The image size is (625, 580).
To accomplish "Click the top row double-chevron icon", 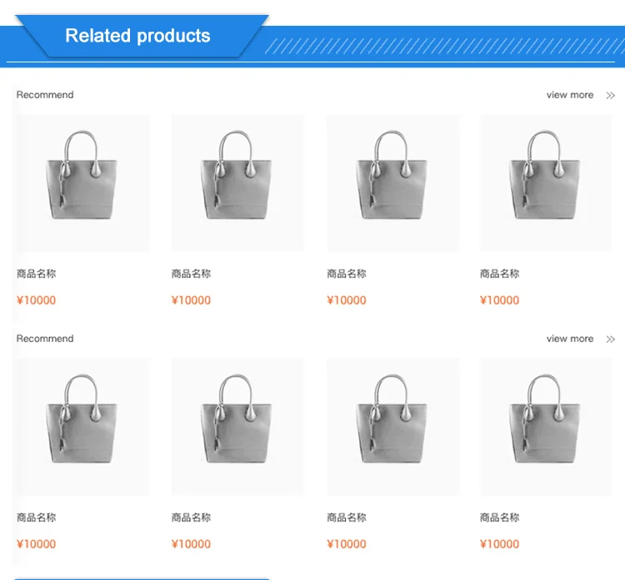I will [x=610, y=96].
